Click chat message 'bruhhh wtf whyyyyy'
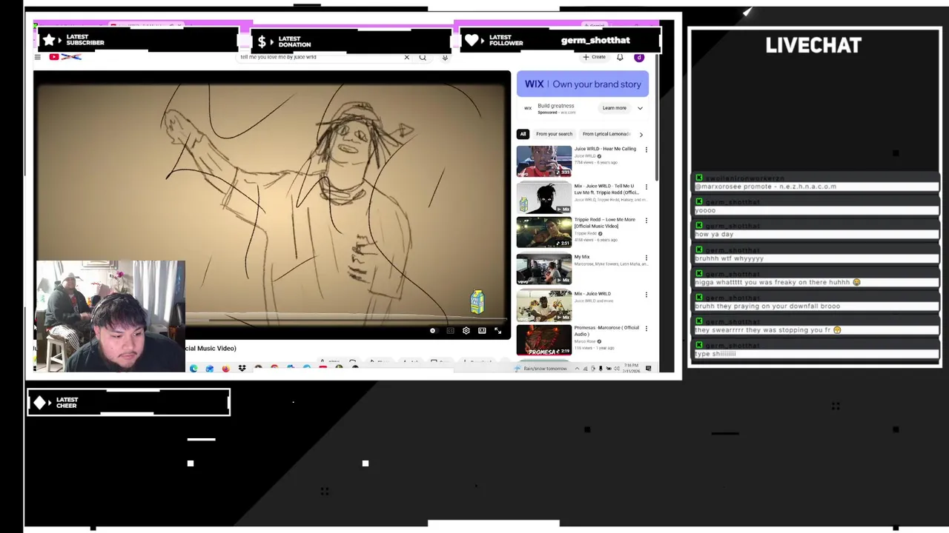Screen dimensions: 949x533 coord(729,258)
